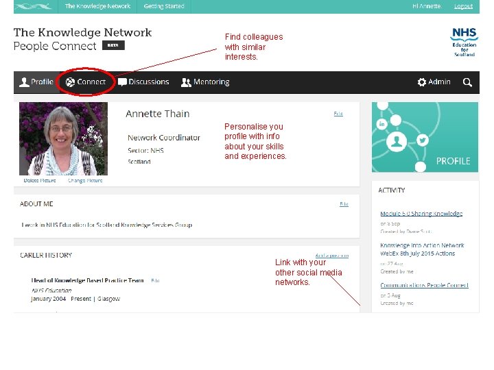Image resolution: width=494 pixels, height=370 pixels.
Task: Click the person icon in Profile banner
Action: pyautogui.click(x=397, y=142)
